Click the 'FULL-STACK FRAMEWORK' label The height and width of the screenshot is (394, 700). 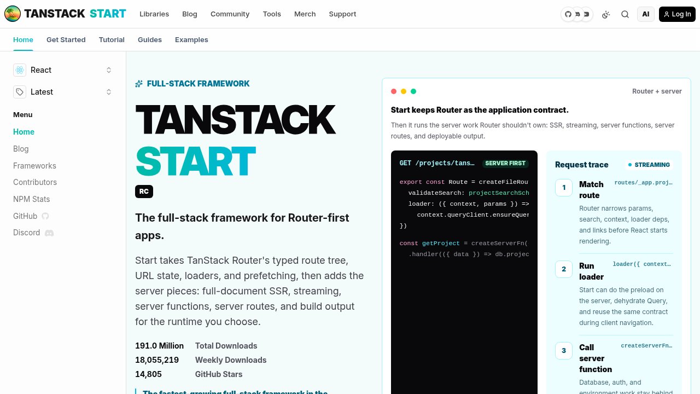click(x=198, y=84)
